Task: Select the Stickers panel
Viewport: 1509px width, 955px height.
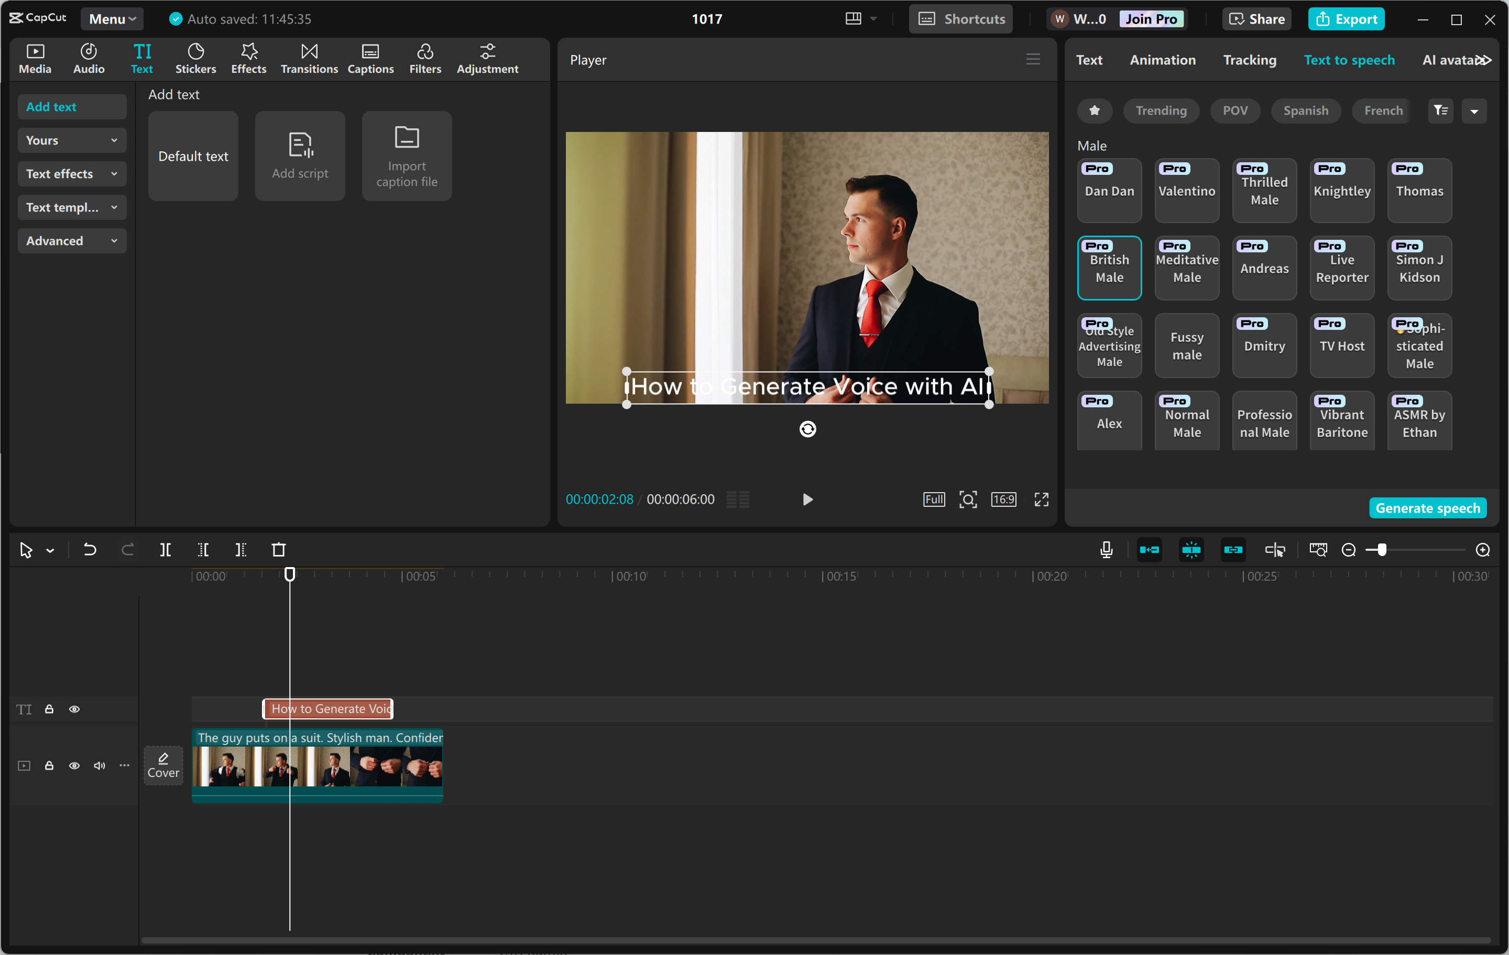Action: pyautogui.click(x=195, y=58)
